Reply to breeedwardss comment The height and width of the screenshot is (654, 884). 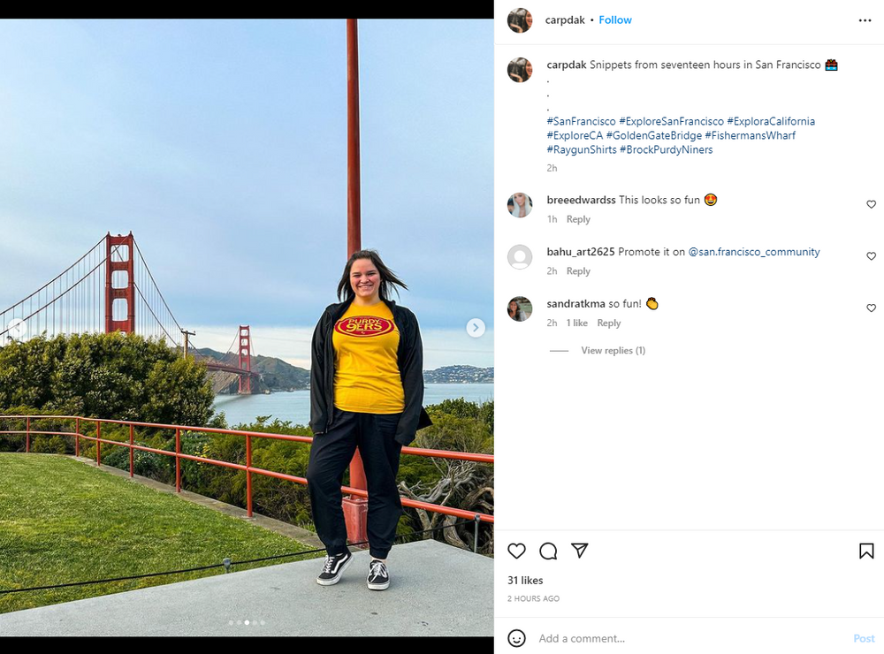click(578, 219)
